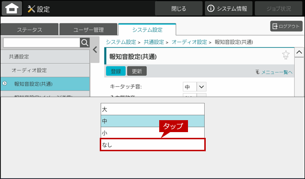Click the 更新 button
This screenshot has height=179, width=305.
[137, 71]
